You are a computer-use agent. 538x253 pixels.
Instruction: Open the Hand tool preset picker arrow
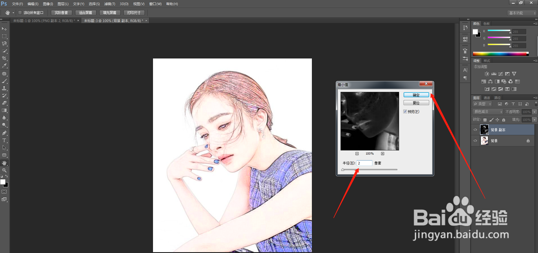pyautogui.click(x=13, y=13)
